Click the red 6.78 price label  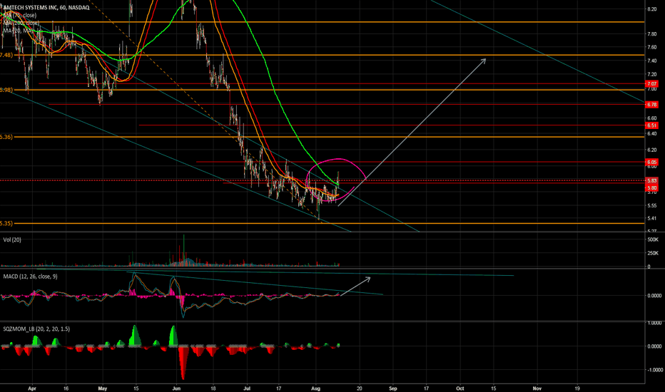[652, 104]
